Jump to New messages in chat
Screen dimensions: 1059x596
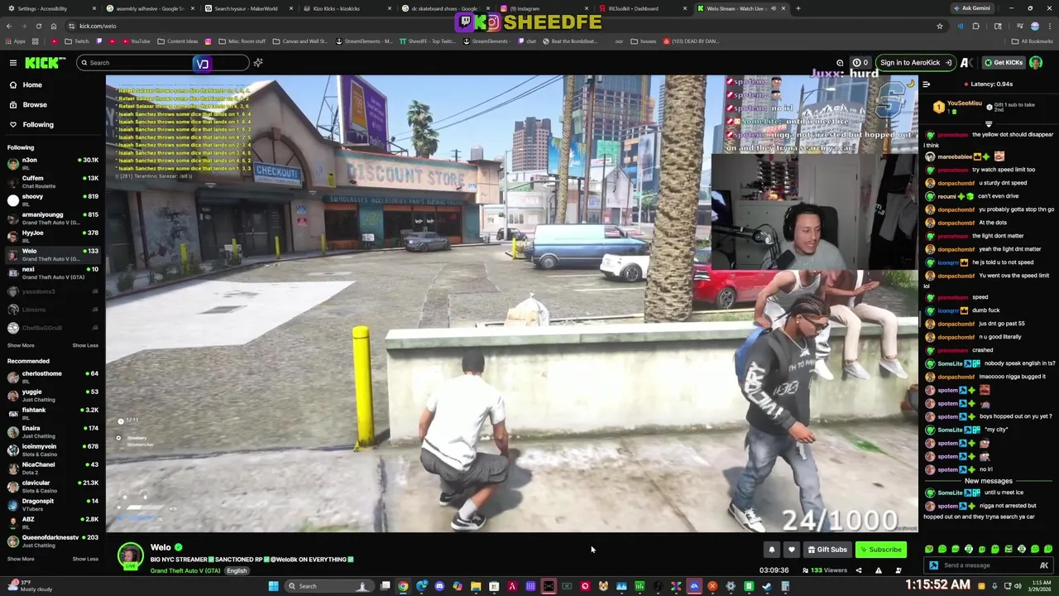click(989, 481)
